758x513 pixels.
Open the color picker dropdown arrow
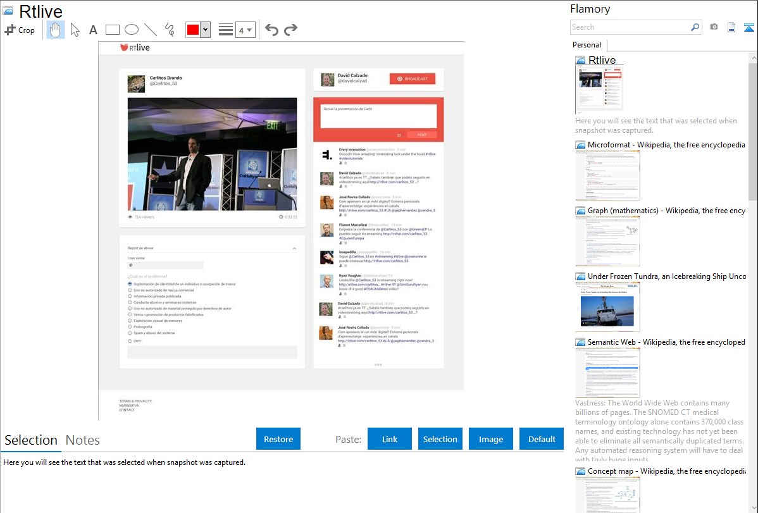[x=205, y=30]
